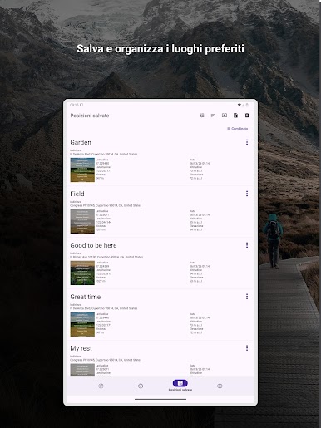Switch to the second bottom navigation tab

(141, 386)
